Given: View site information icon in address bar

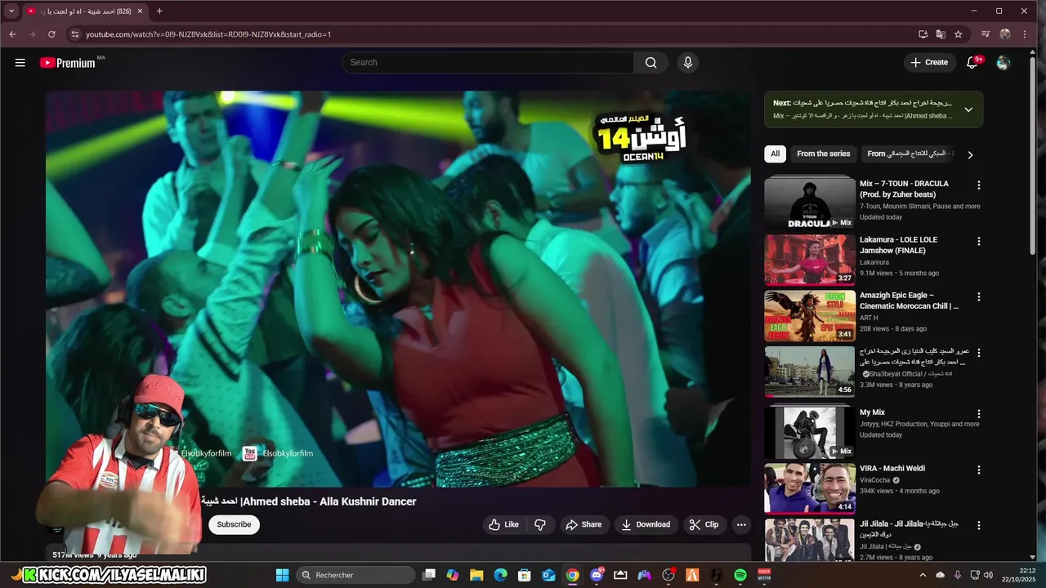Looking at the screenshot, I should tap(75, 34).
